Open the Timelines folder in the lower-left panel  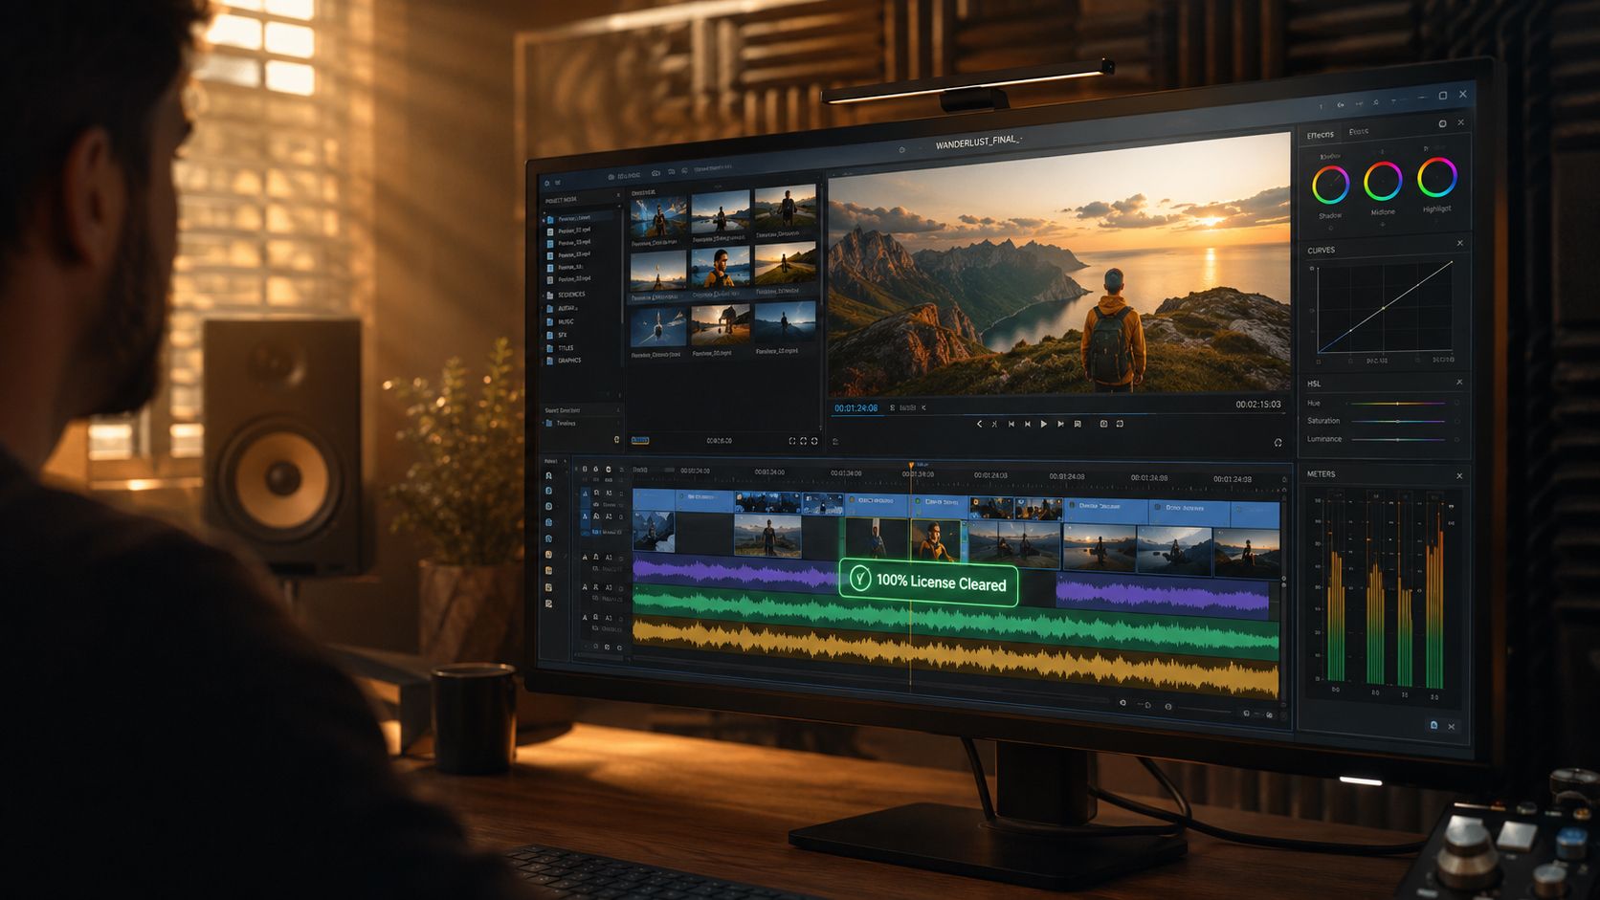click(x=566, y=423)
